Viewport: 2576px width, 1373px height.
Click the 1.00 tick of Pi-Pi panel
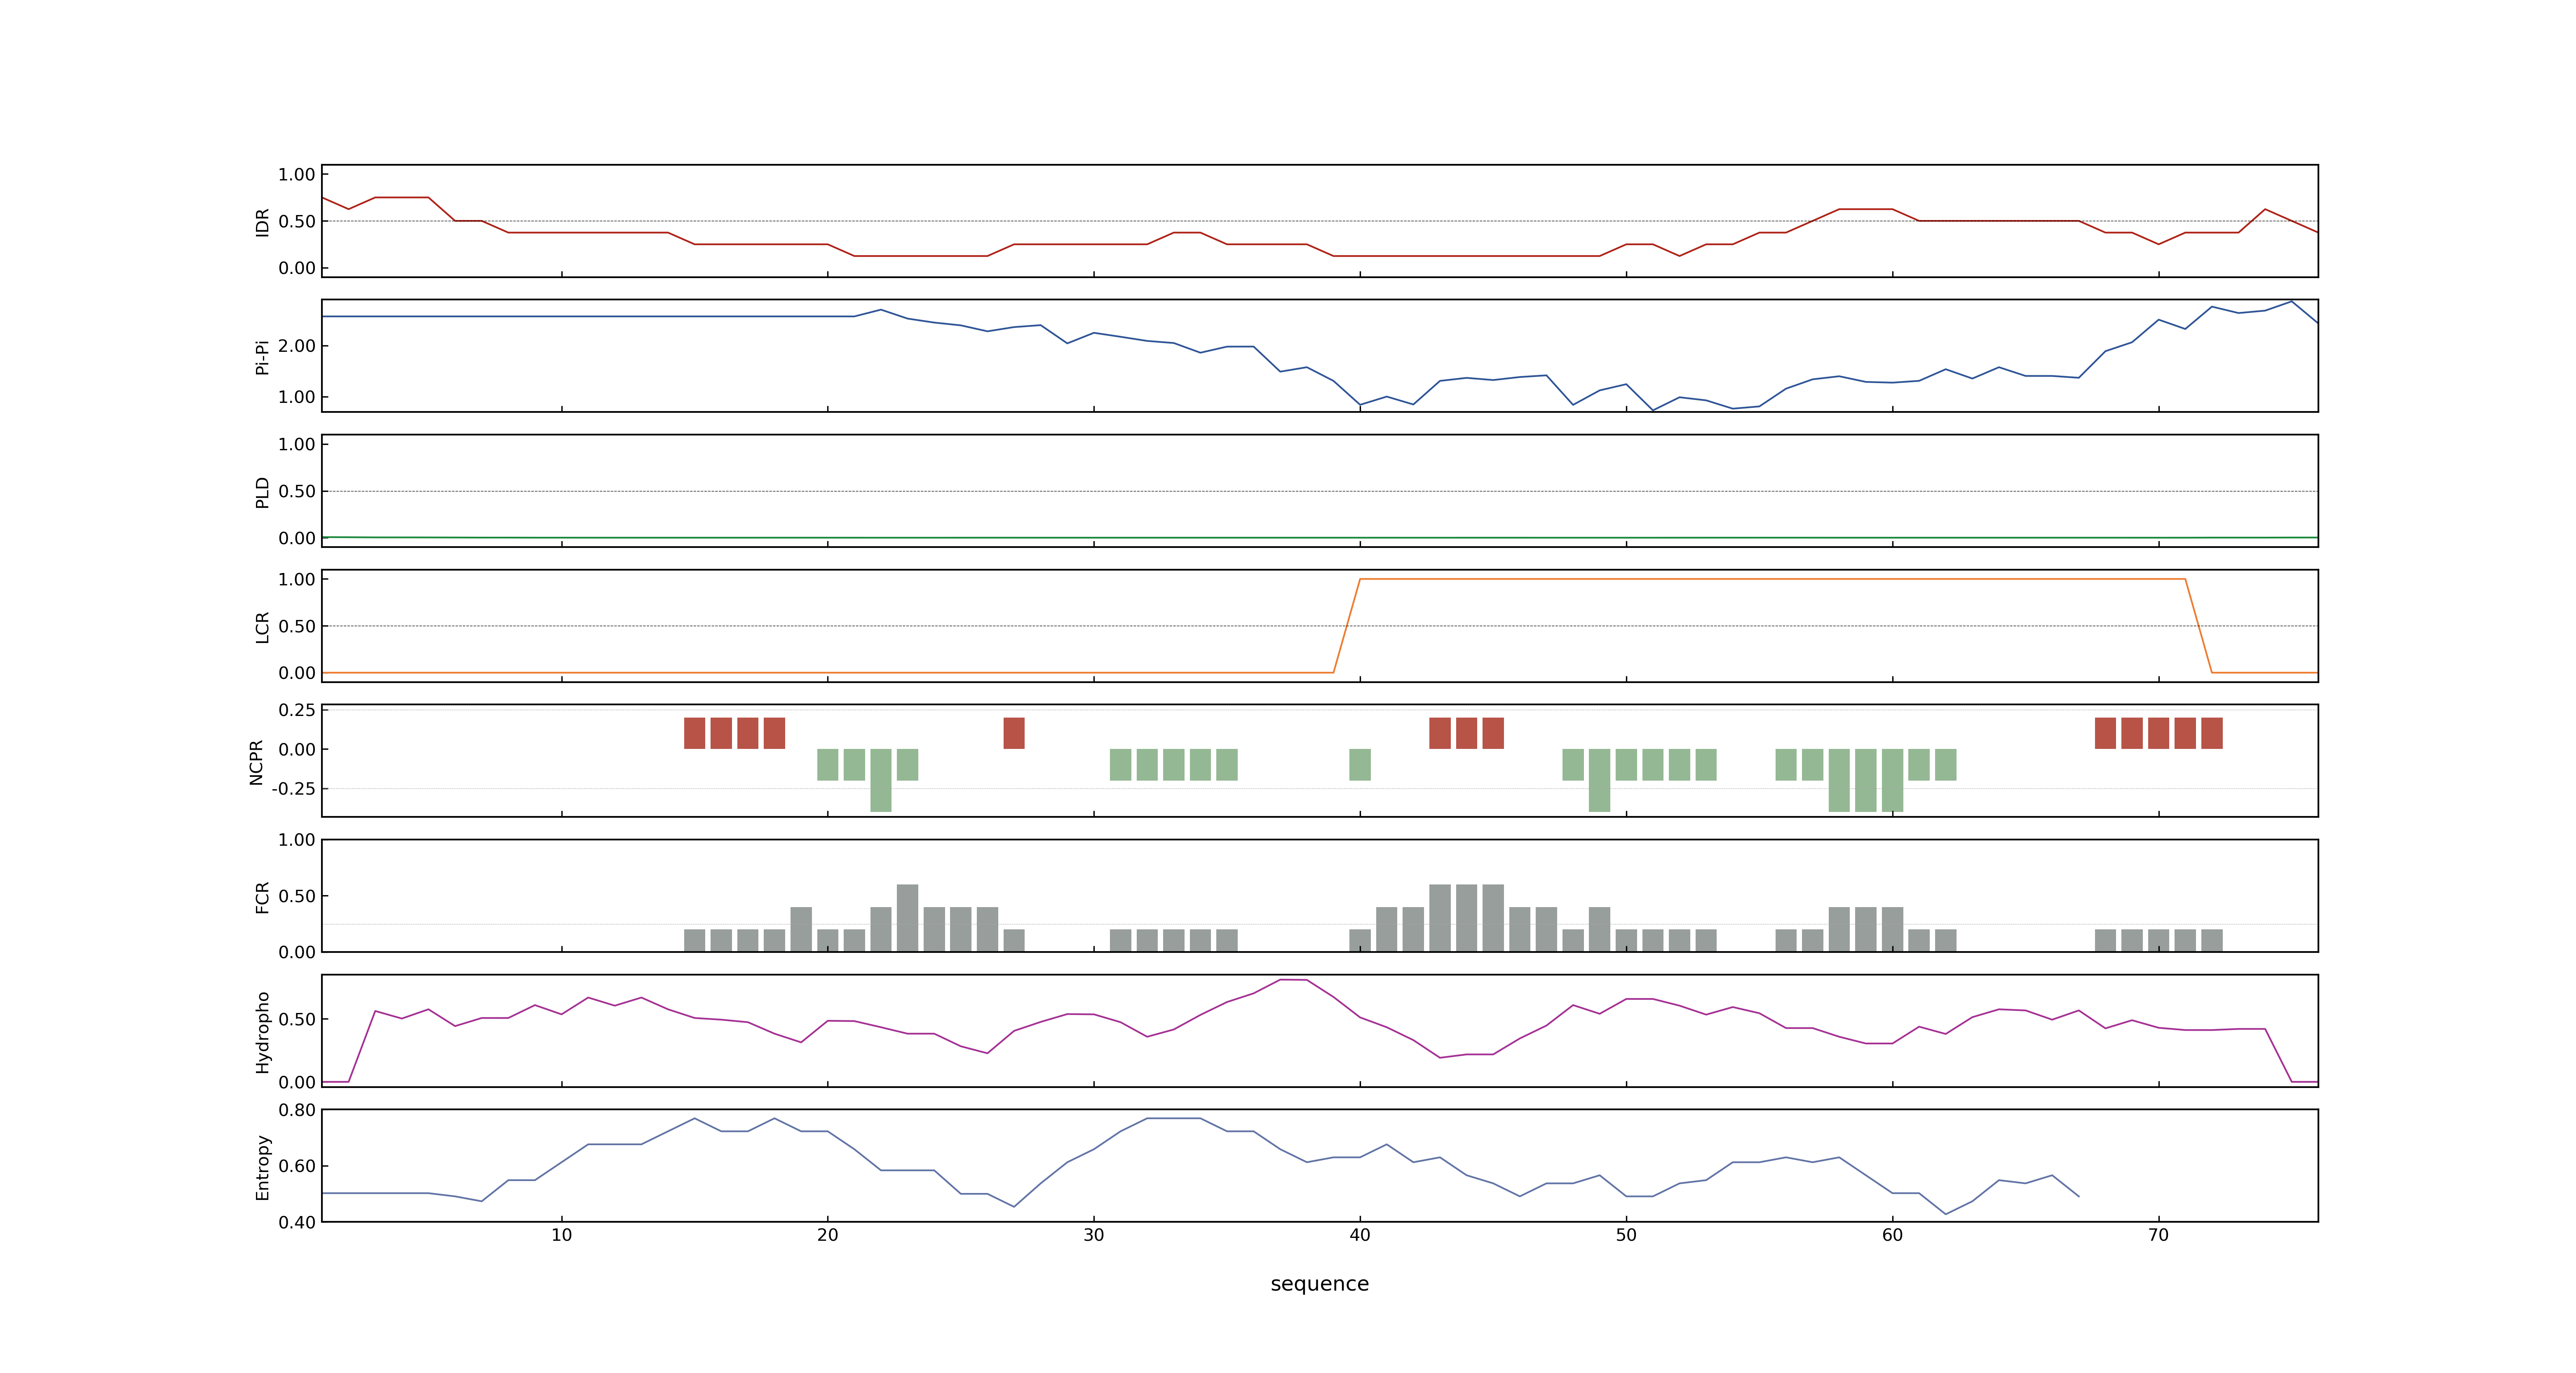[x=297, y=397]
